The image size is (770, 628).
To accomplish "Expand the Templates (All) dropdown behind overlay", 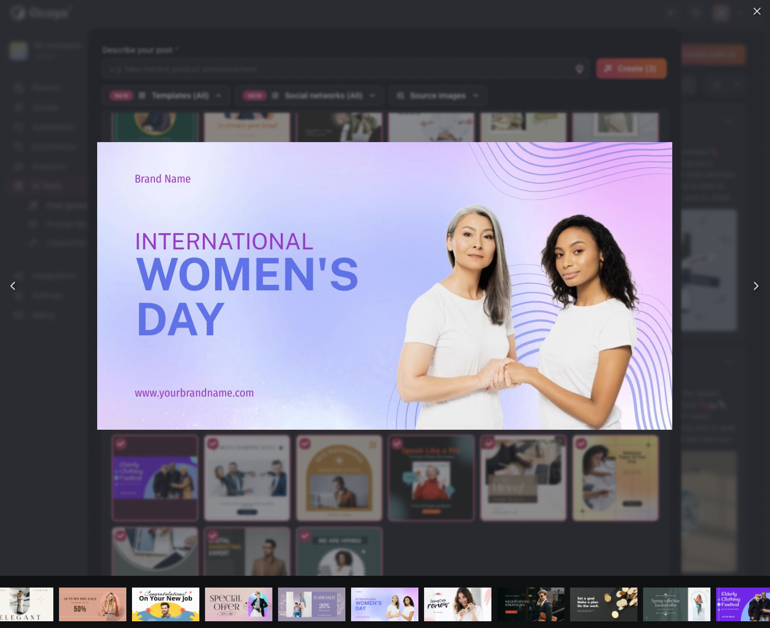I will click(x=166, y=95).
